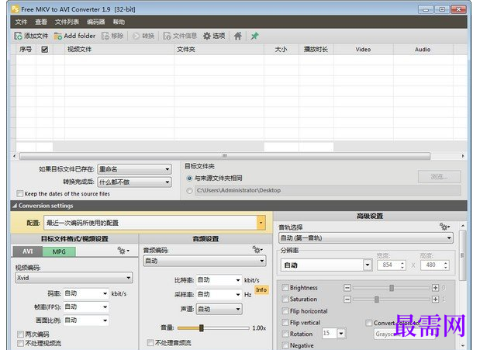This screenshot has height=350, width=480.
Task: Open the 文件 menu
Action: tap(21, 22)
